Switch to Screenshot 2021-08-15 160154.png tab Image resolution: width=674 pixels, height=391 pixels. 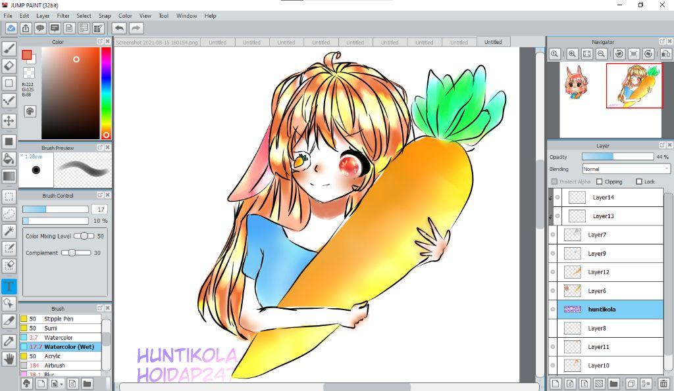(157, 42)
